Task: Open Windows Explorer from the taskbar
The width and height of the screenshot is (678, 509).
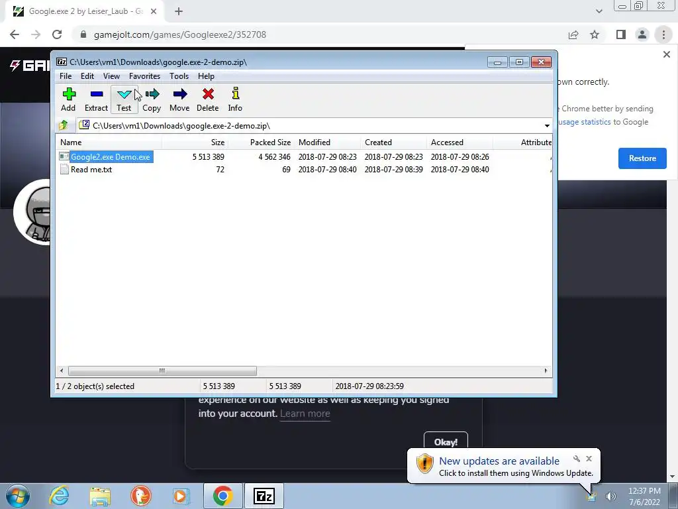Action: [100, 496]
